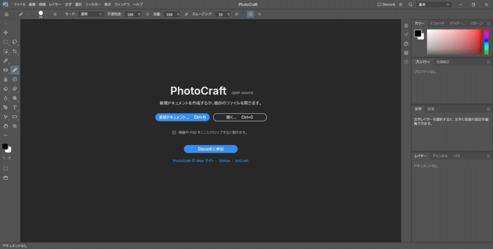
Task: Toggle brush settings panel icon
Action: pyautogui.click(x=55, y=14)
